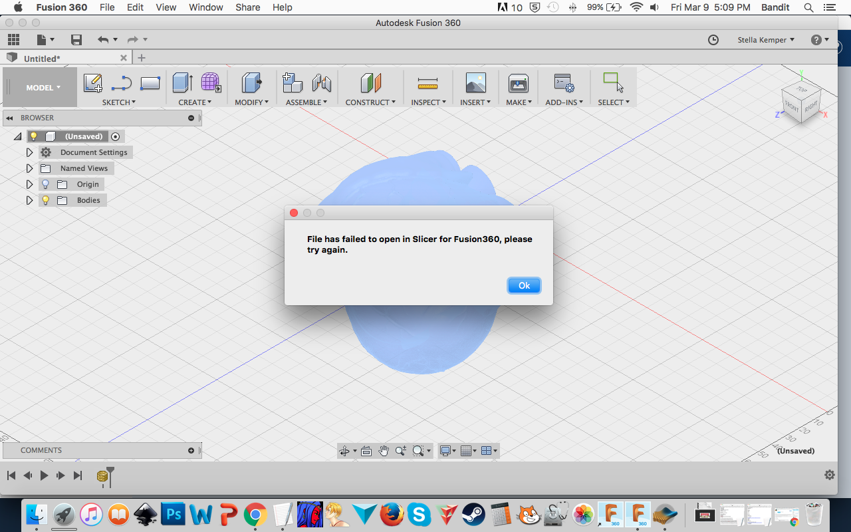
Task: Activate the Pan hand tool
Action: [384, 451]
